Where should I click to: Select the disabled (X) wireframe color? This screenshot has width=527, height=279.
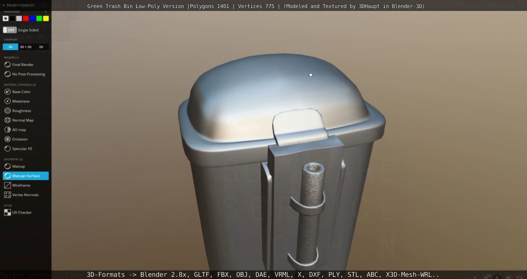coord(5,18)
